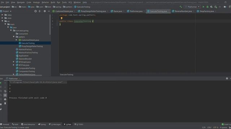This screenshot has width=231, height=129.
Task: Collapse the java folder in tree
Action: (8, 28)
